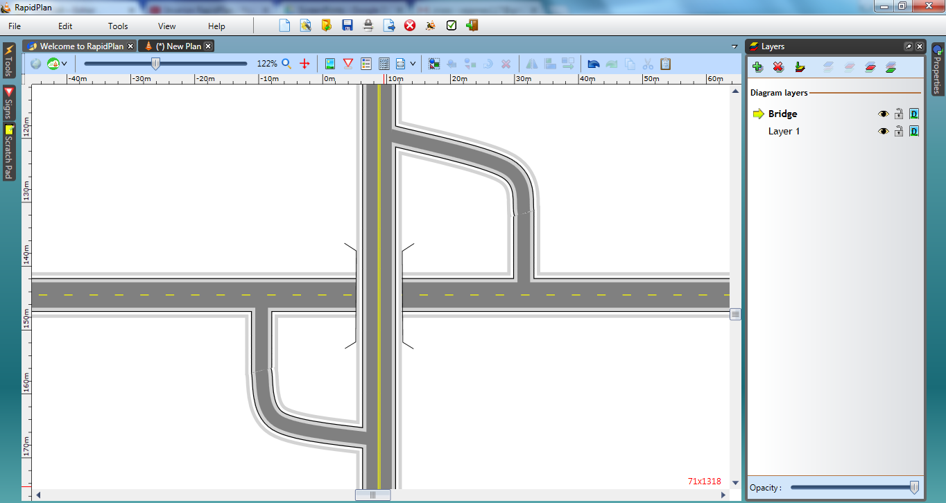This screenshot has width=946, height=503.
Task: Lock the Bridge layer
Action: coord(899,114)
